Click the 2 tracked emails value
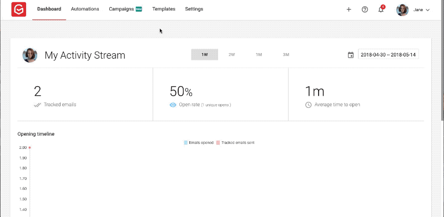This screenshot has height=217, width=444. 37,91
